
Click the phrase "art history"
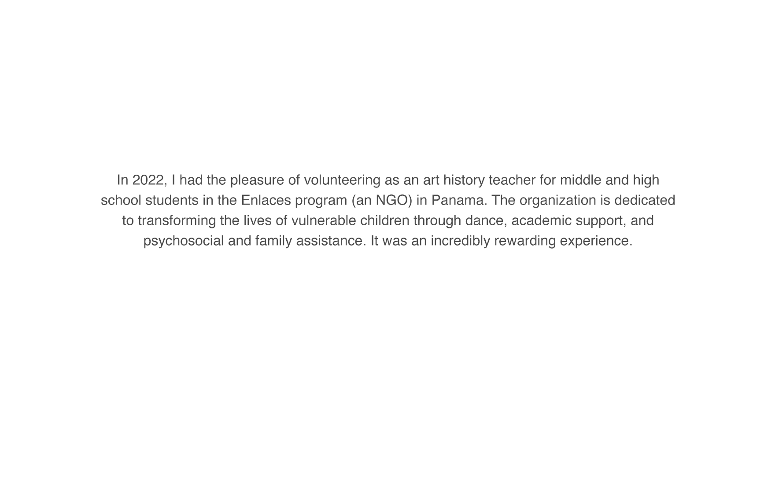pyautogui.click(x=454, y=180)
